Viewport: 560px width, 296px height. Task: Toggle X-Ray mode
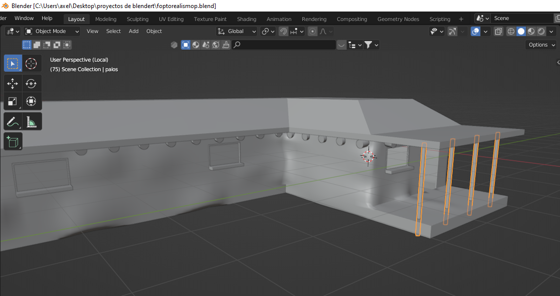click(x=498, y=32)
